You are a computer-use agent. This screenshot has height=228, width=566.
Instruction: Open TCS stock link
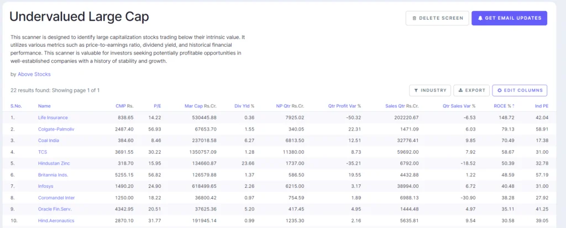pyautogui.click(x=43, y=152)
